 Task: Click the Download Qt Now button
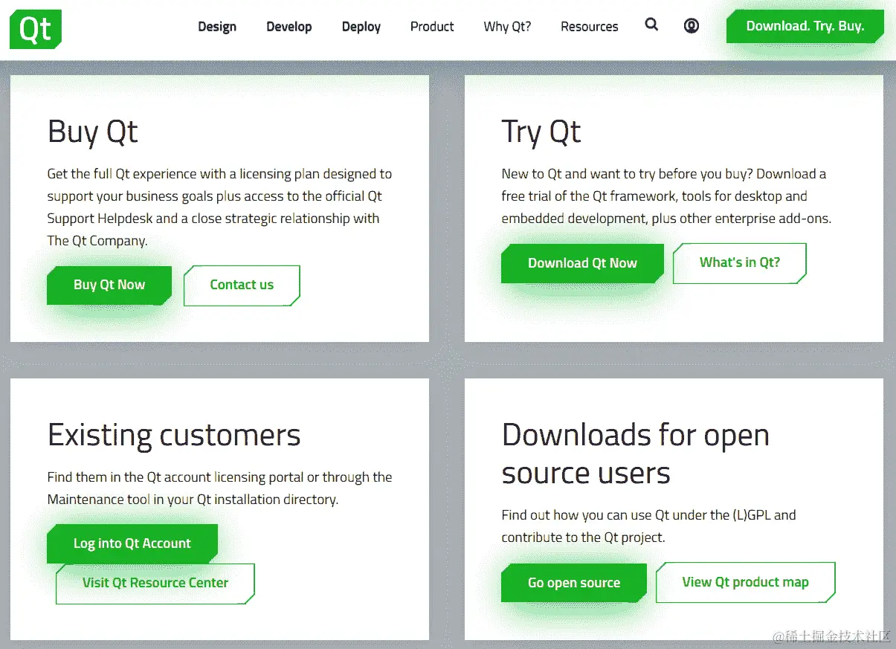click(x=582, y=263)
